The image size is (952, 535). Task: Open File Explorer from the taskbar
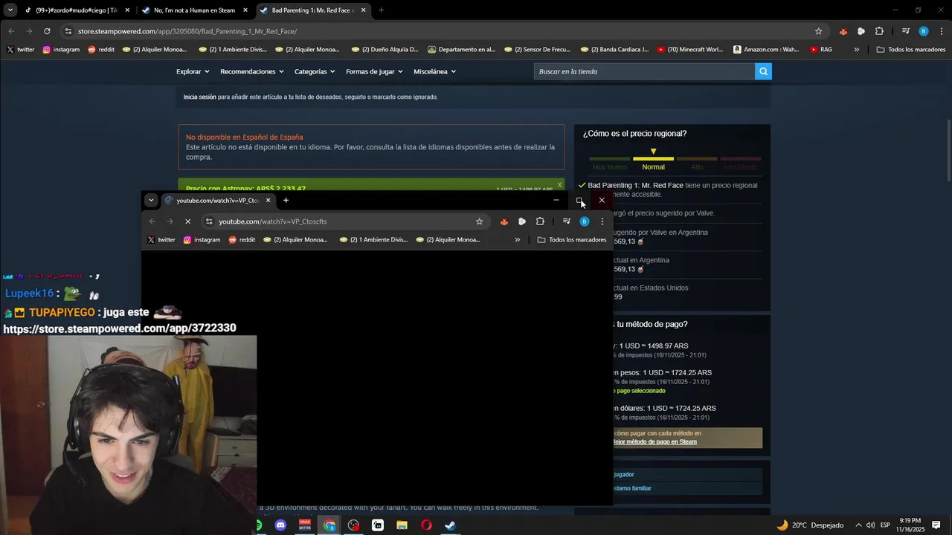tap(402, 525)
